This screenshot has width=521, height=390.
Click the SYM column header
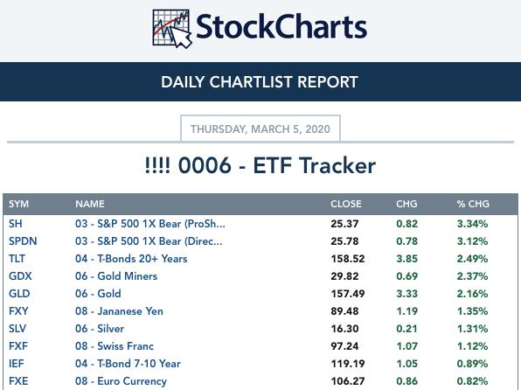point(18,204)
